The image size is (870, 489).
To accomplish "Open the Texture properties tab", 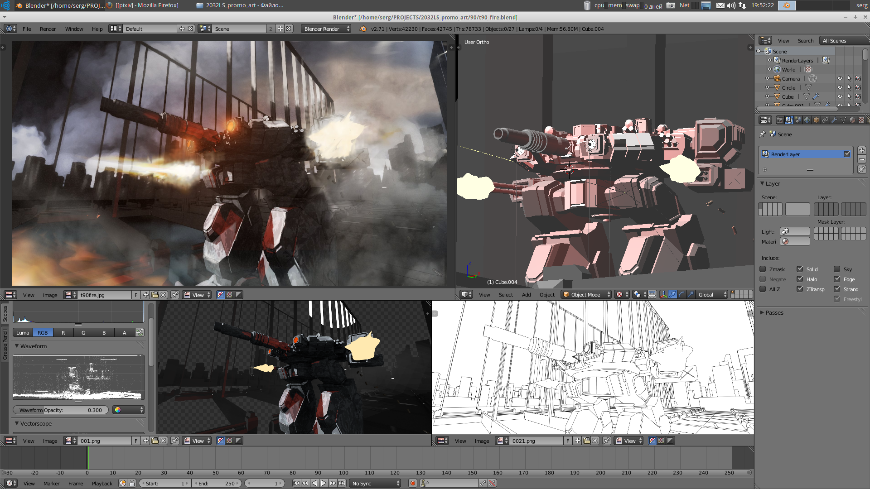I will [x=861, y=120].
